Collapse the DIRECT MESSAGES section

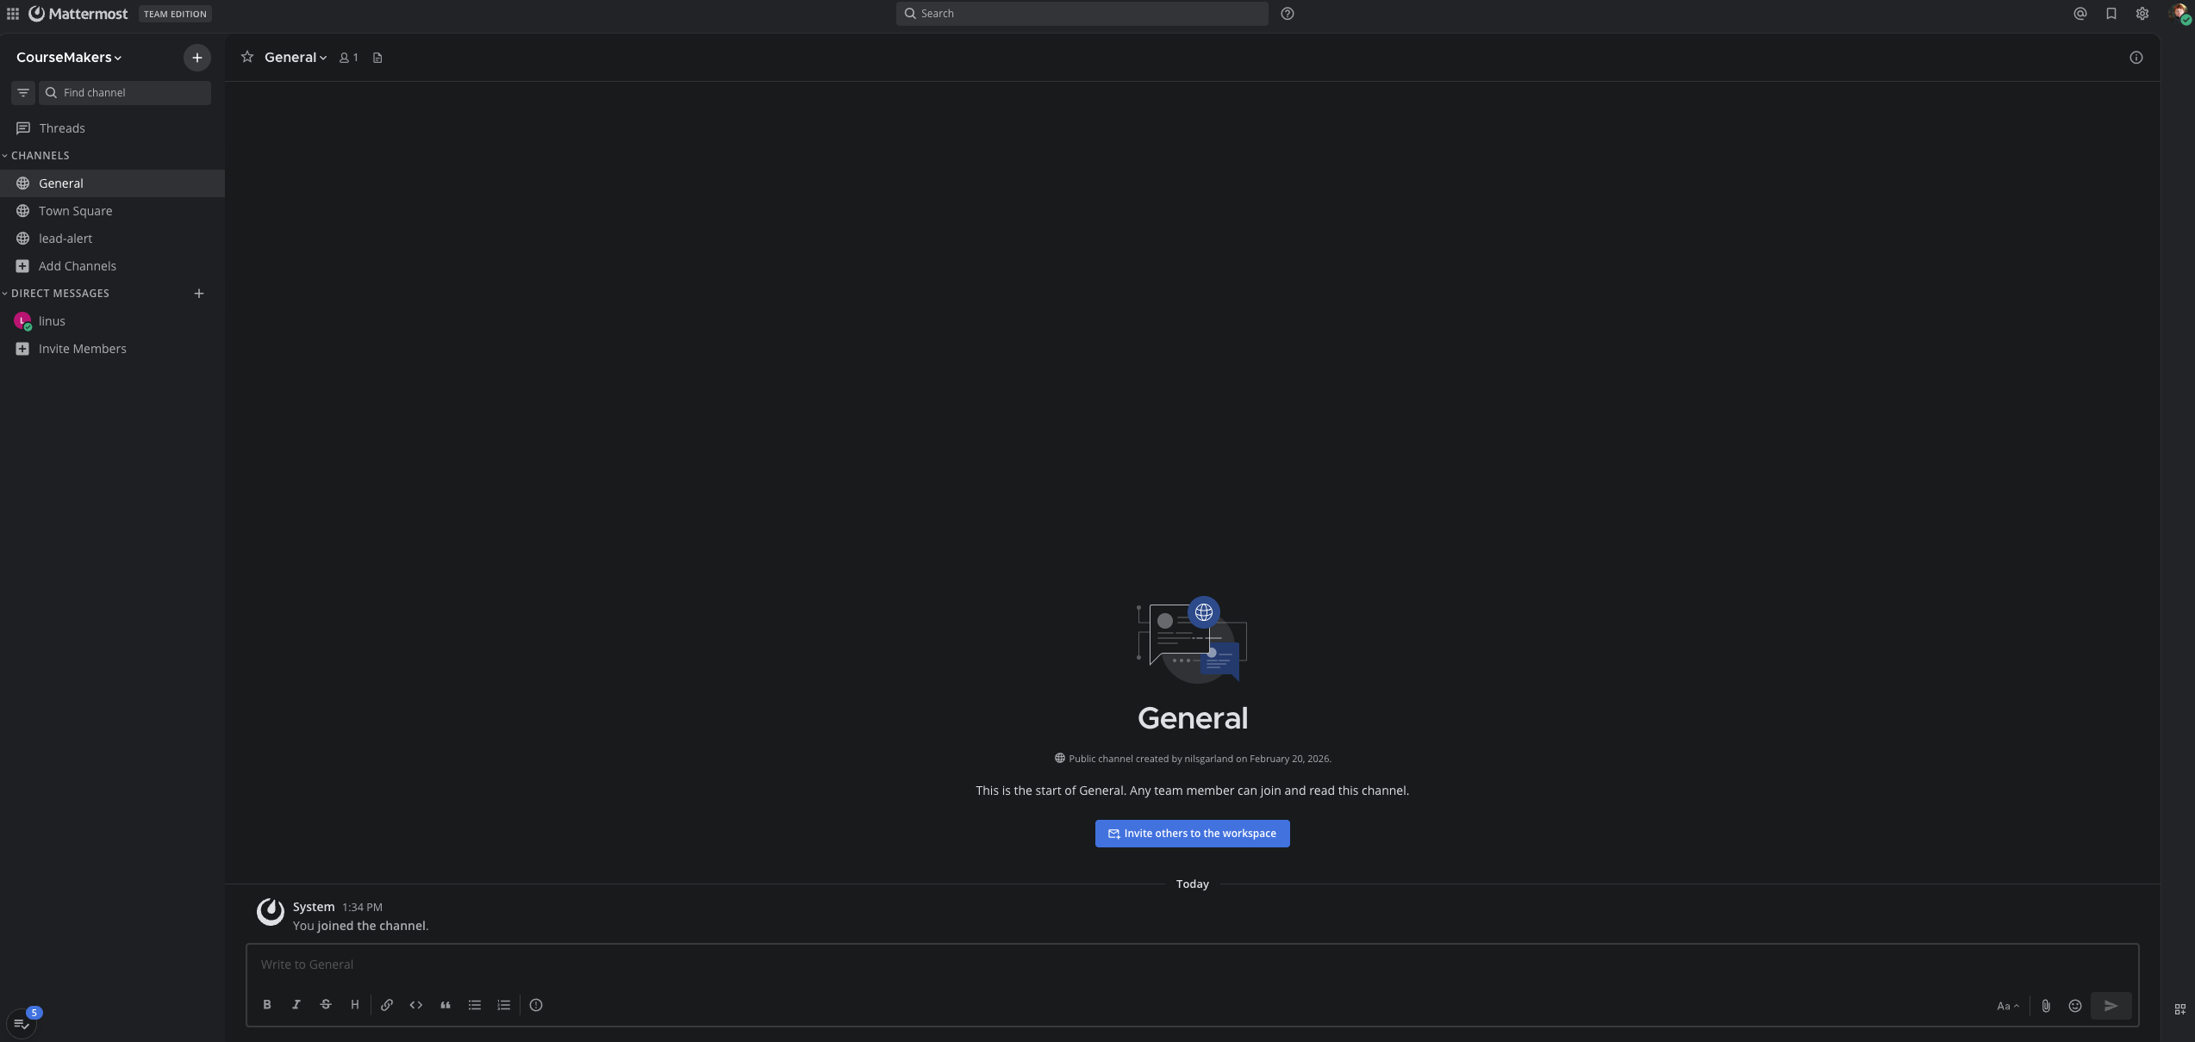point(59,294)
